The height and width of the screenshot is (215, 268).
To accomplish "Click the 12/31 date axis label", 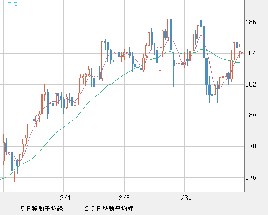I will tap(124, 198).
